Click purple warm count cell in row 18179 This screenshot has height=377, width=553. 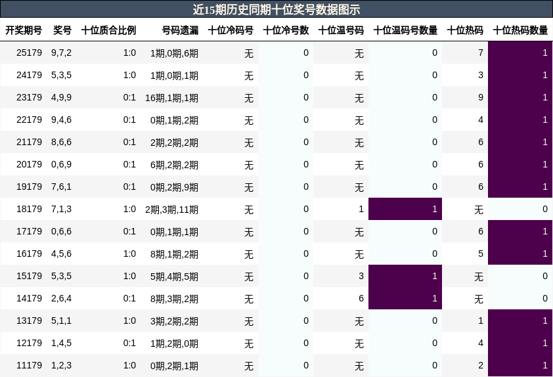[x=405, y=209]
